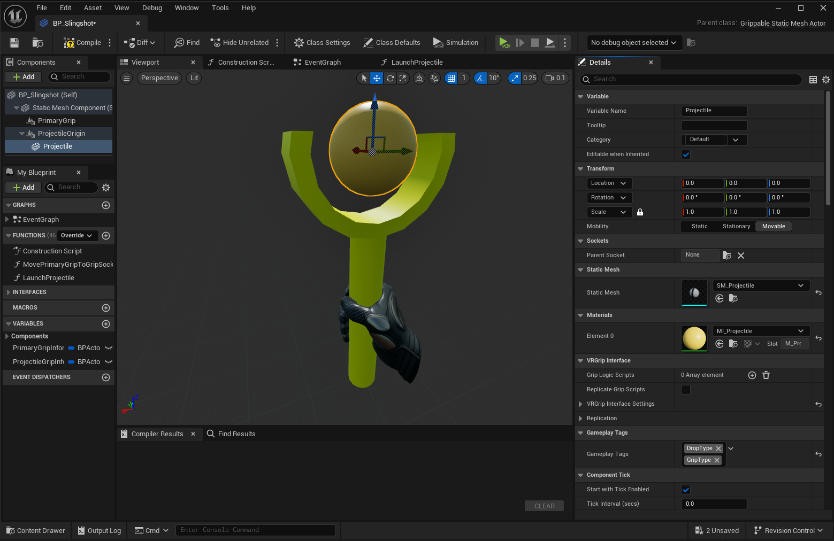Image resolution: width=834 pixels, height=541 pixels.
Task: Open the Asset menu
Action: click(x=93, y=7)
